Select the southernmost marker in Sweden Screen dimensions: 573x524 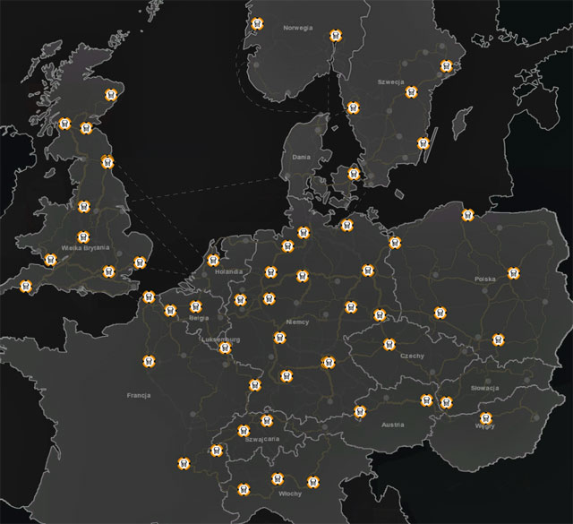[354, 174]
